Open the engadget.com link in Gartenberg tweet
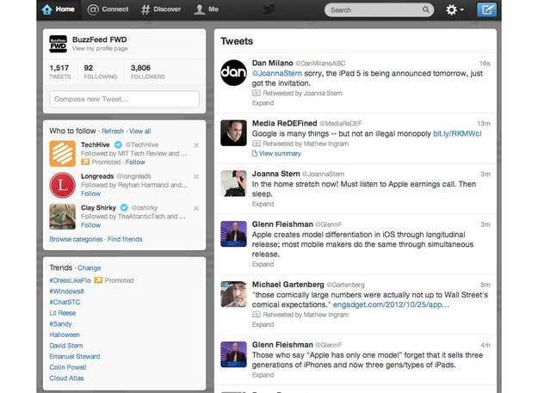The height and width of the screenshot is (393, 538). click(391, 304)
